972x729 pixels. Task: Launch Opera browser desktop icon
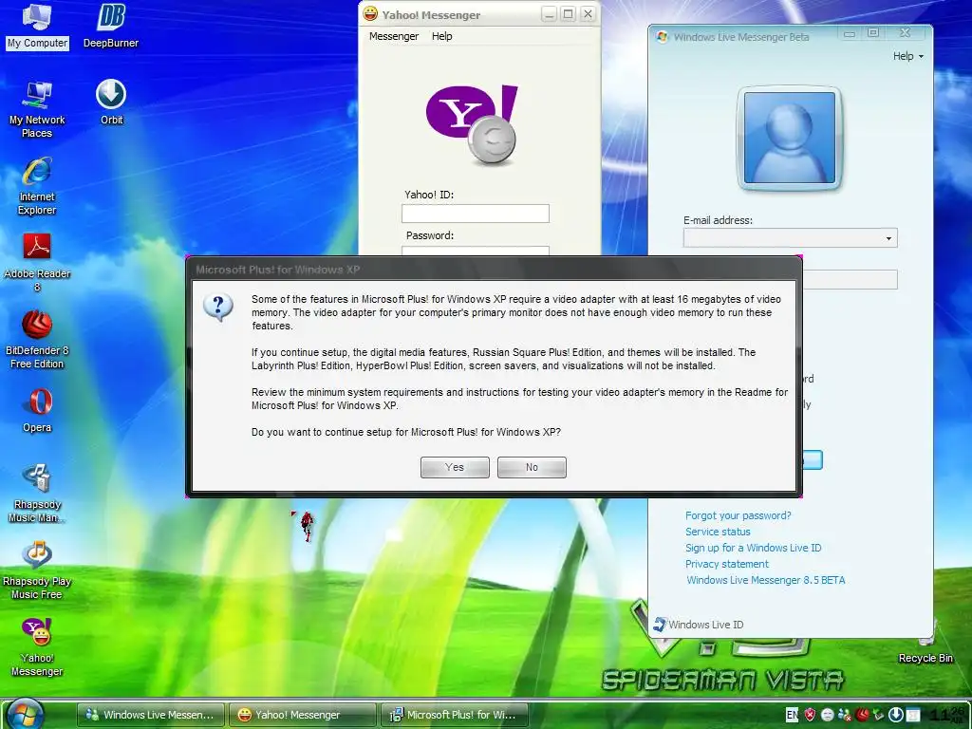(37, 410)
